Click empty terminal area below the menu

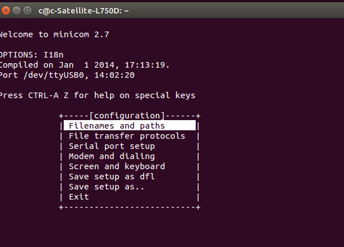[172, 229]
